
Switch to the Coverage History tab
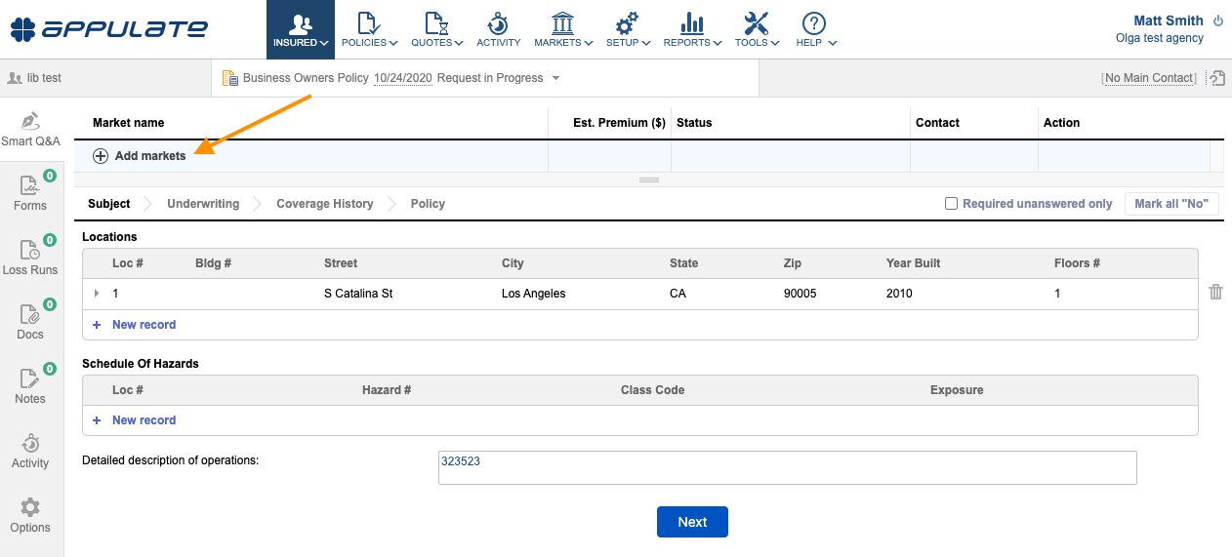(x=324, y=204)
